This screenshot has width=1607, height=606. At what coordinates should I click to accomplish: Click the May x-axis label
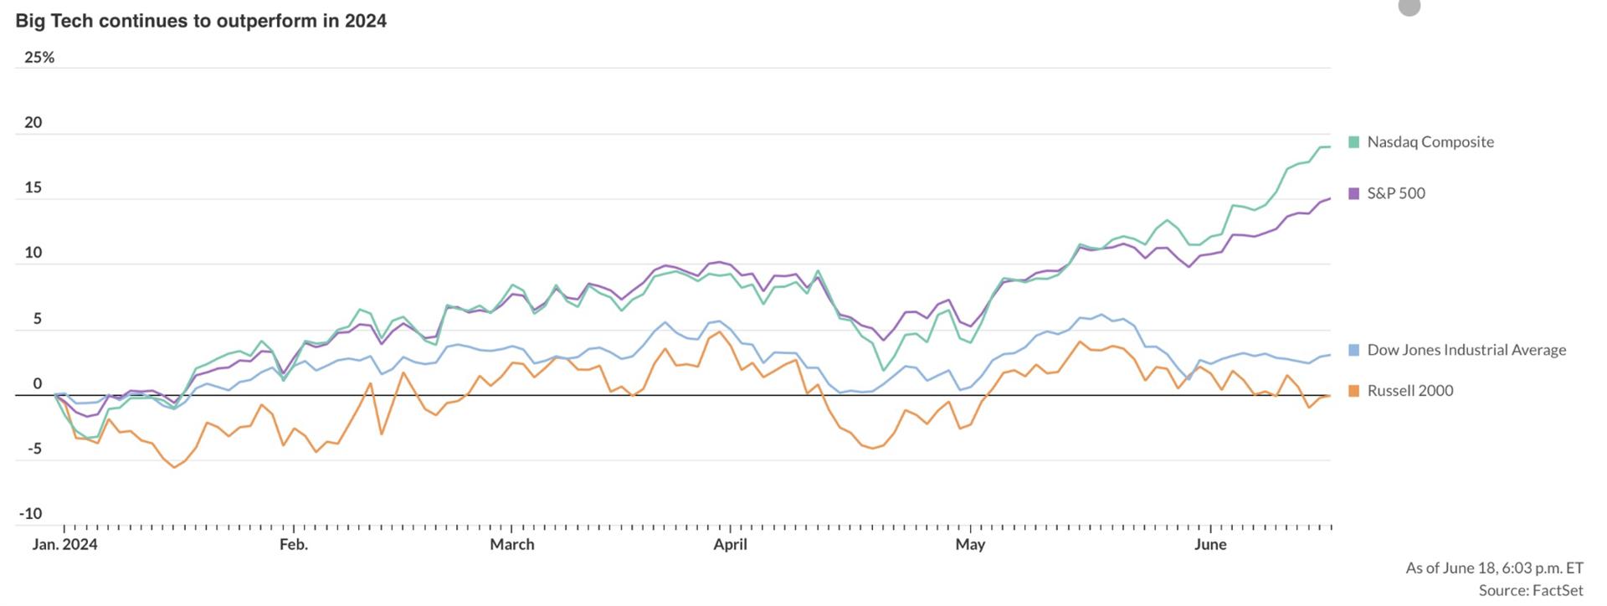tap(970, 545)
